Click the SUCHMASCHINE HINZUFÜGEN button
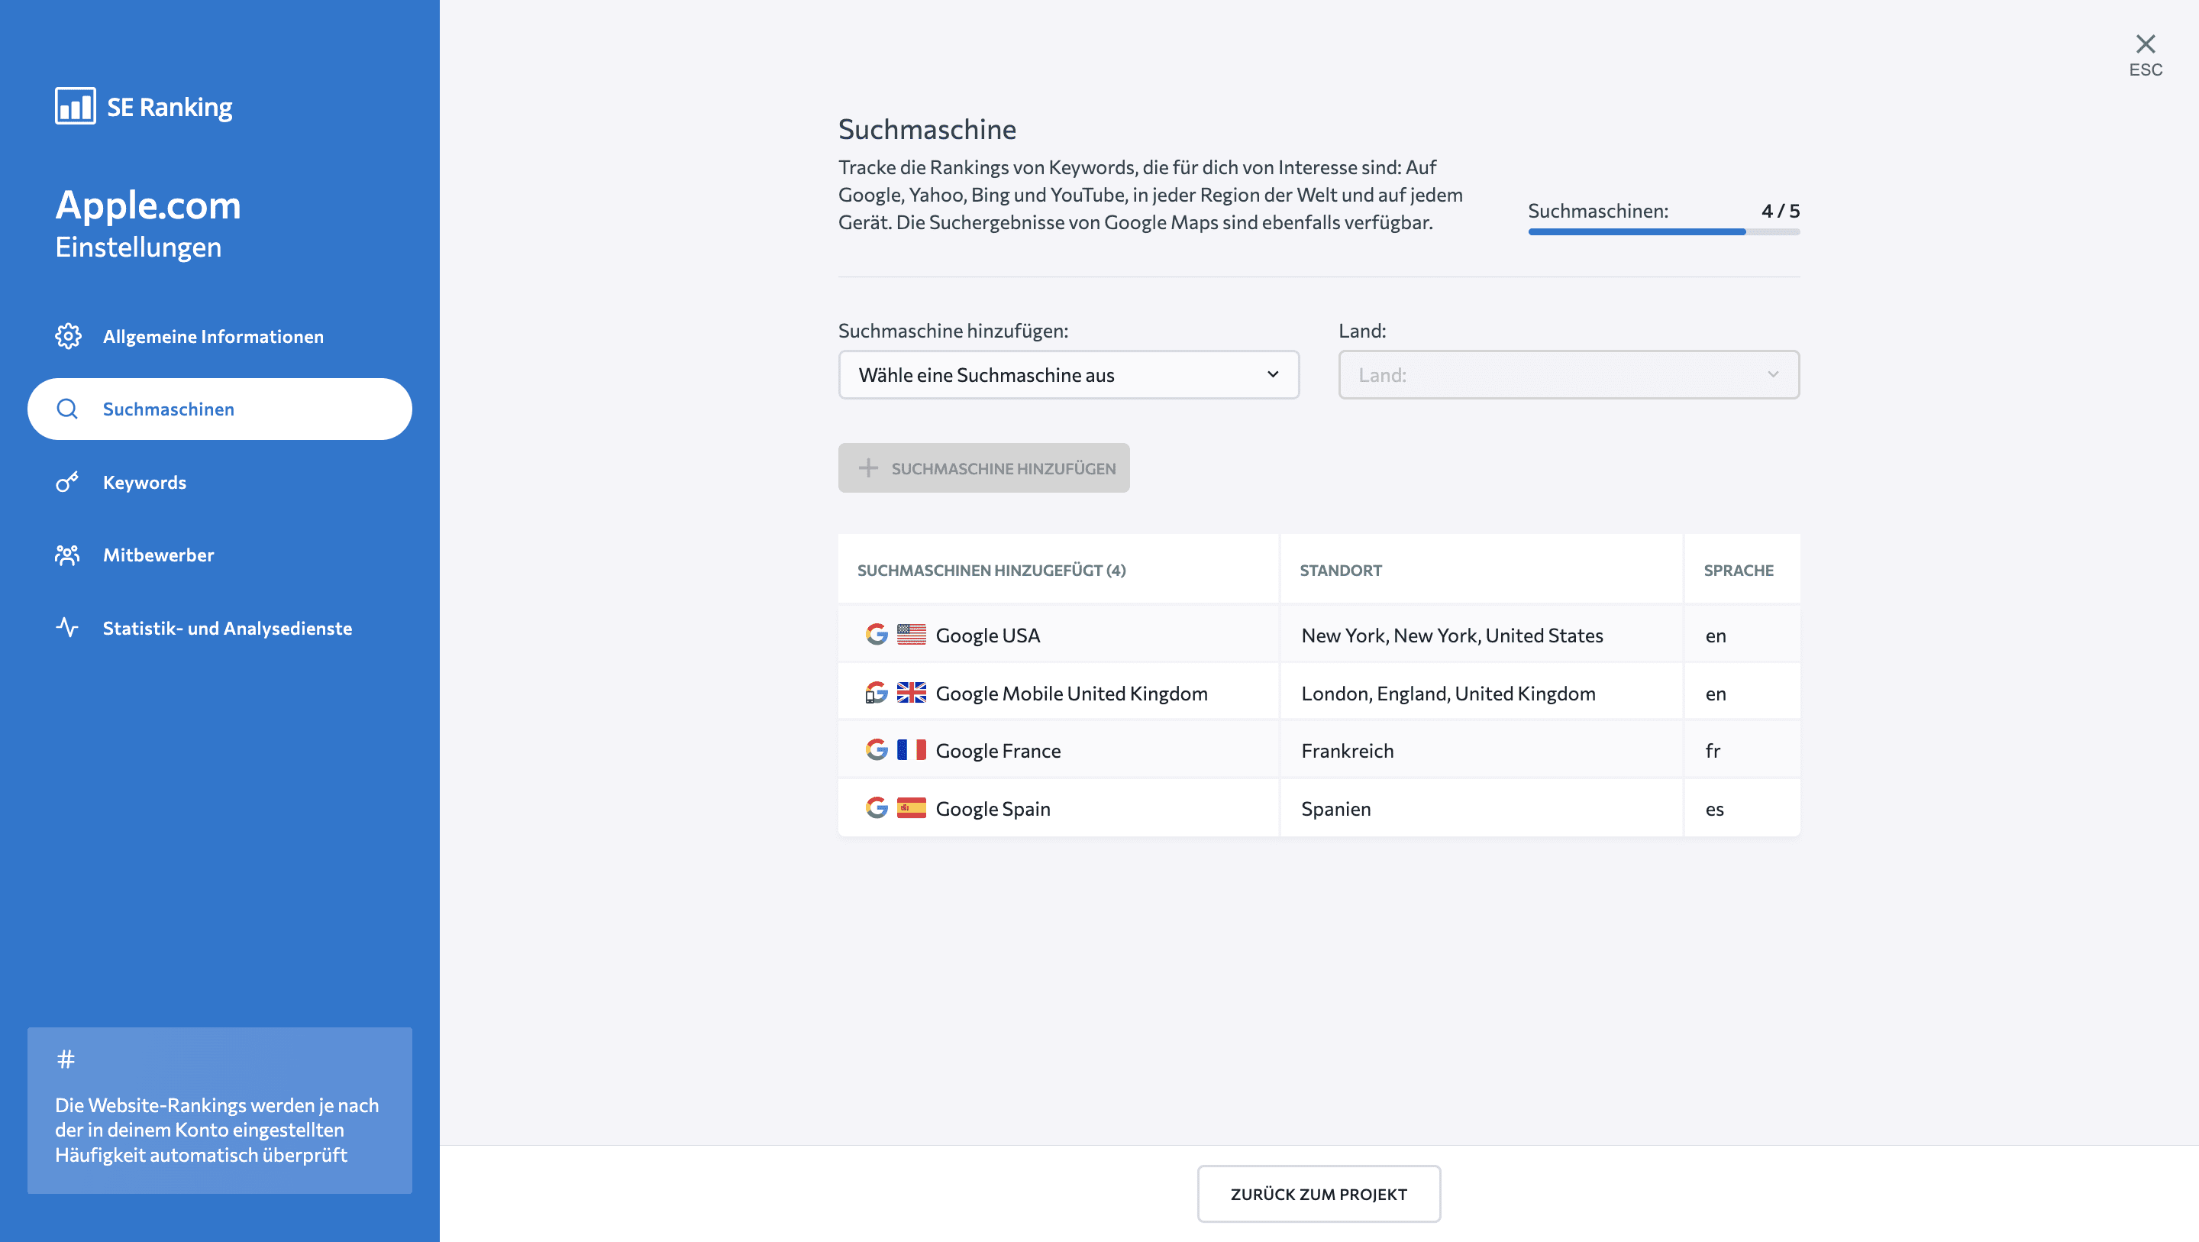The image size is (2199, 1242). pyautogui.click(x=983, y=467)
